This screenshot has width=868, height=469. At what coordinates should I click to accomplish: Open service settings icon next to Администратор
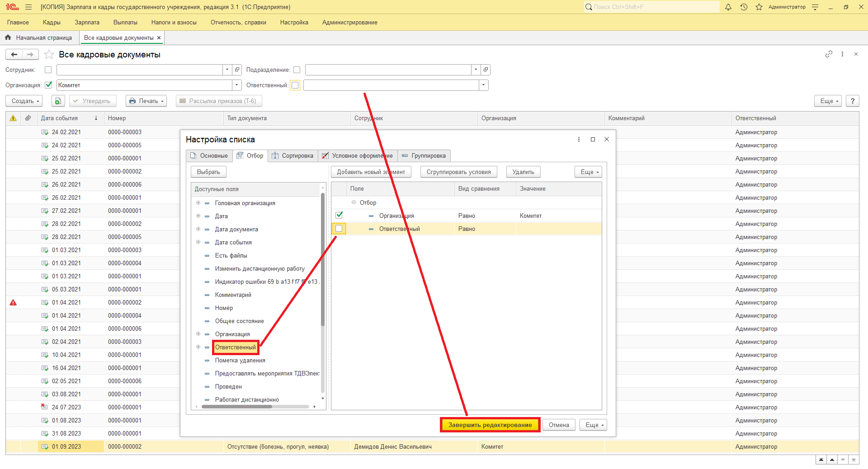click(x=815, y=7)
